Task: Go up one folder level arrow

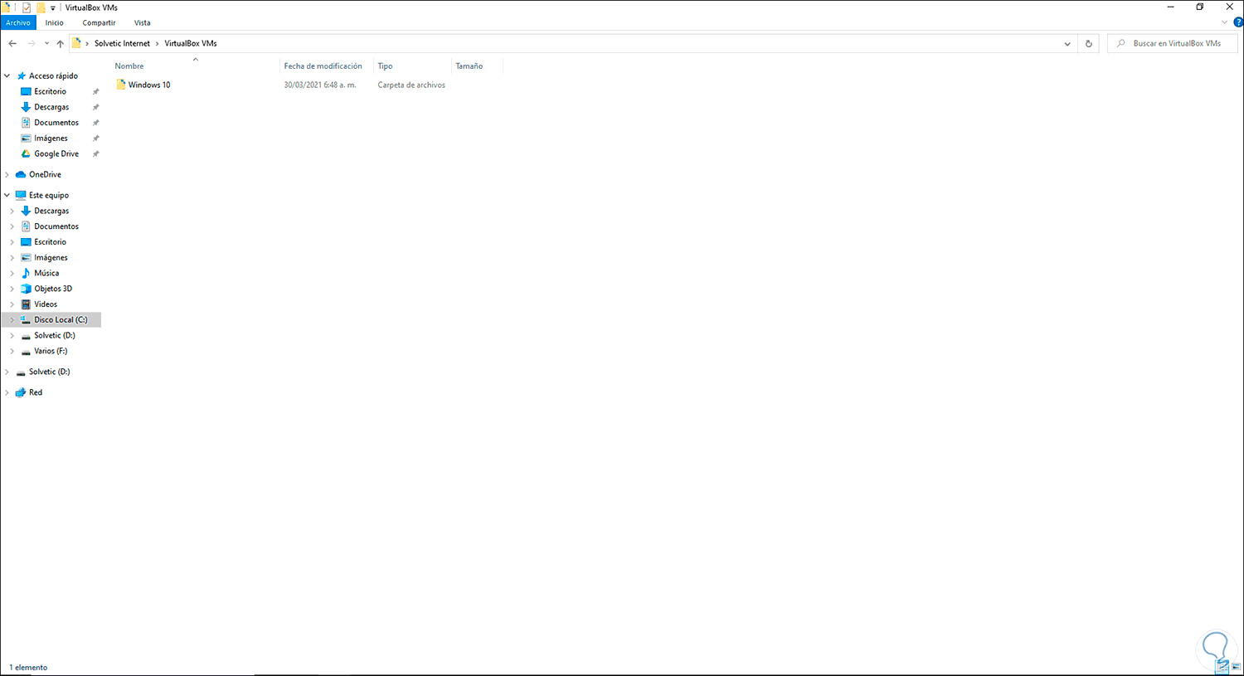Action: pos(60,43)
